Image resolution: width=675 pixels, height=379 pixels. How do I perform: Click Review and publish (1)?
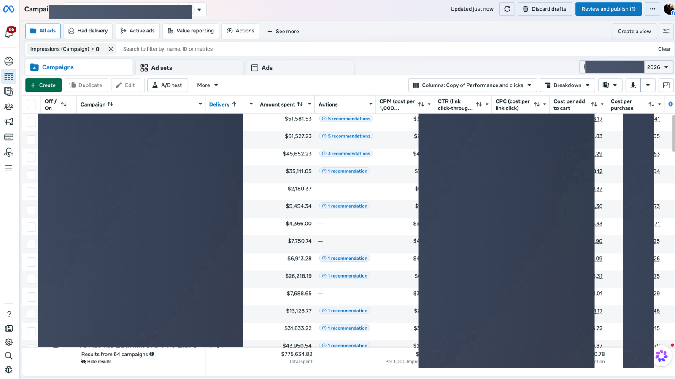coord(608,9)
